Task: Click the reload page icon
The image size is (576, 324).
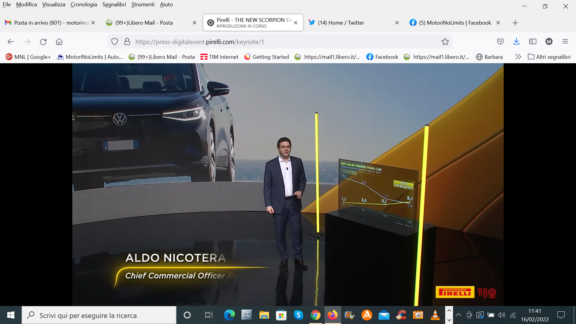Action: [43, 42]
